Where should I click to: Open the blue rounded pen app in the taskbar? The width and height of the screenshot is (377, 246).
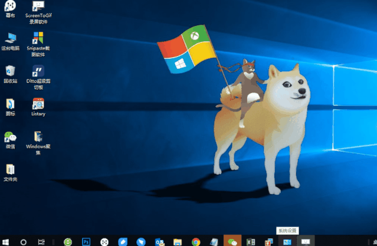point(123,242)
